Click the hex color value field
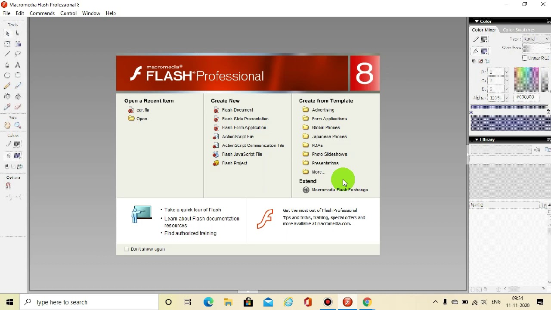551x310 pixels. [526, 97]
